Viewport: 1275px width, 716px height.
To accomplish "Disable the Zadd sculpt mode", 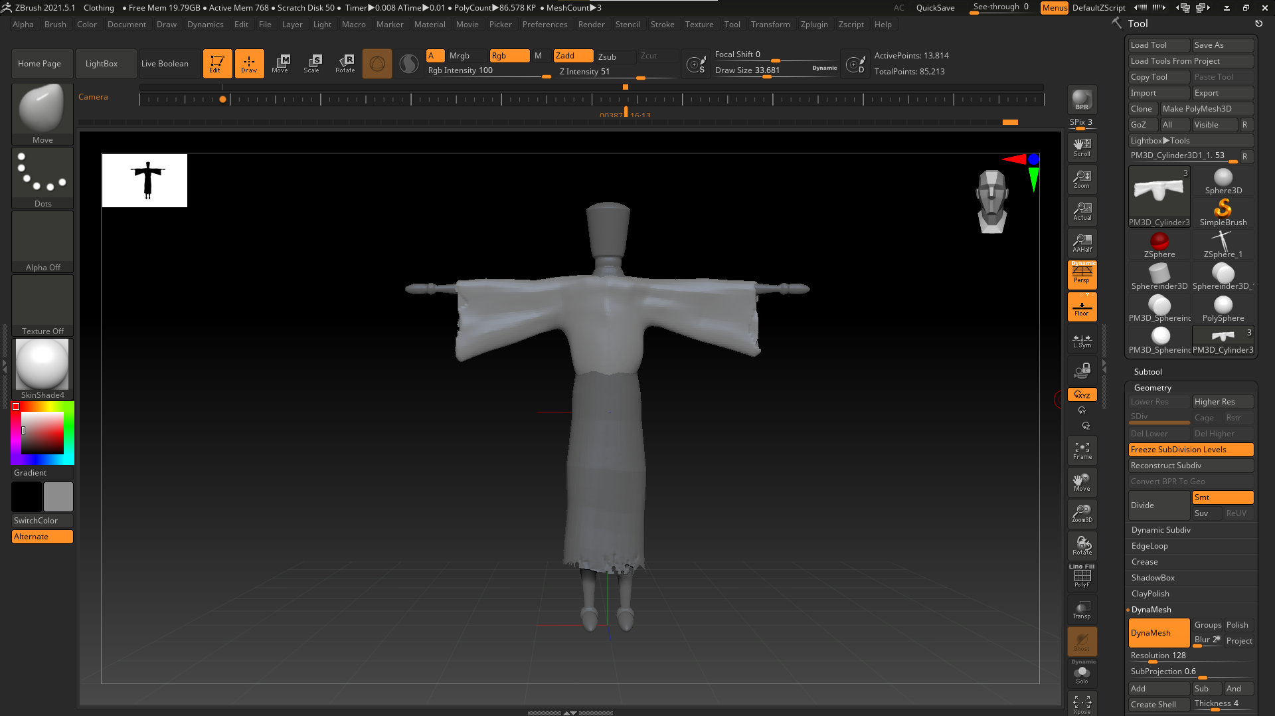I will pos(572,56).
